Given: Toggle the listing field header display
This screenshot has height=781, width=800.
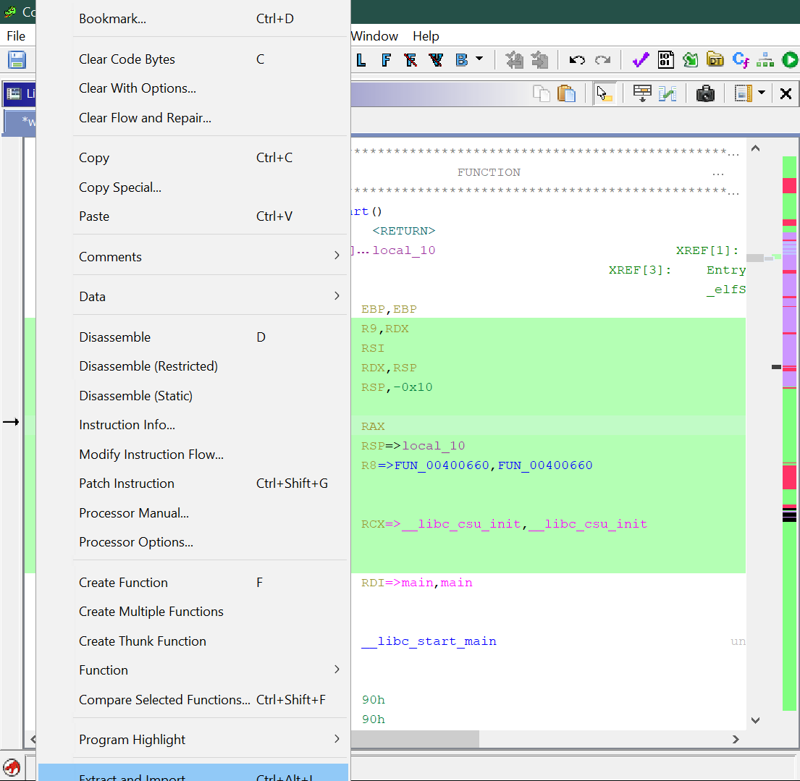Looking at the screenshot, I should 642,93.
